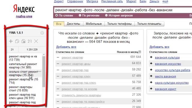Open 'место вакансия' query link
192x108 pixels.
165,76
